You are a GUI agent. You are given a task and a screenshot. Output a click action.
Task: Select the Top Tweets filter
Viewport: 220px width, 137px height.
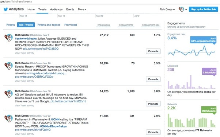(26, 25)
